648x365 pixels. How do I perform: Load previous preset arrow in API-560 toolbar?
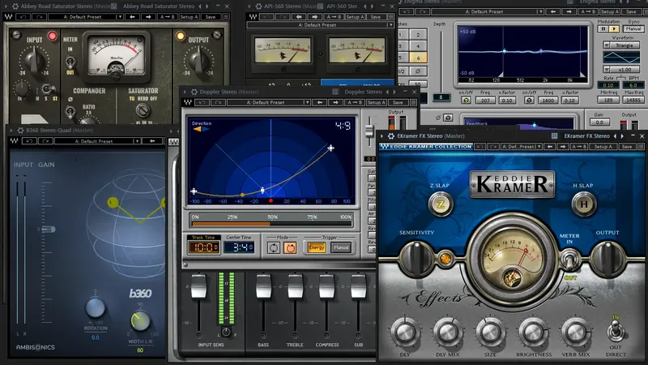coord(299,17)
